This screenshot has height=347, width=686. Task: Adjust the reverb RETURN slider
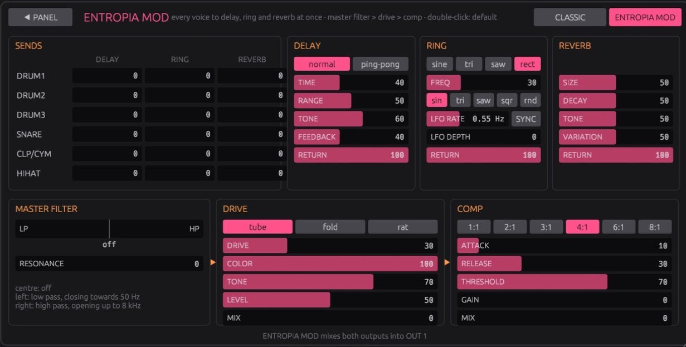coord(616,155)
